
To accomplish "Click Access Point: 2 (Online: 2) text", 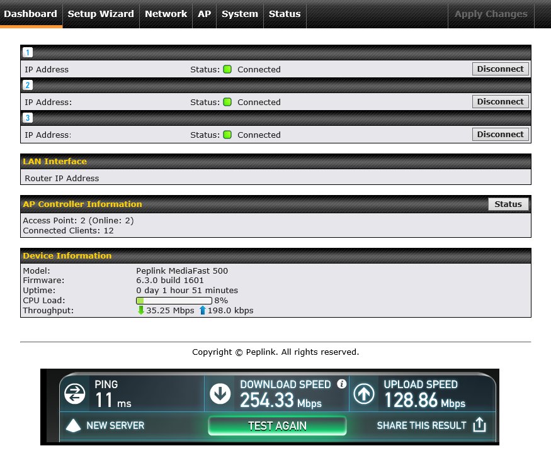I will click(78, 220).
